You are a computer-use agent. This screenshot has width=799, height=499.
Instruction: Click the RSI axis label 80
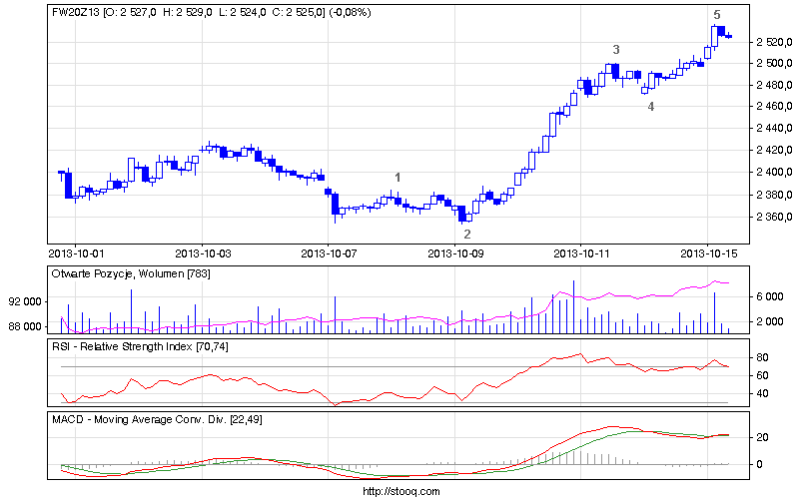coord(762,357)
